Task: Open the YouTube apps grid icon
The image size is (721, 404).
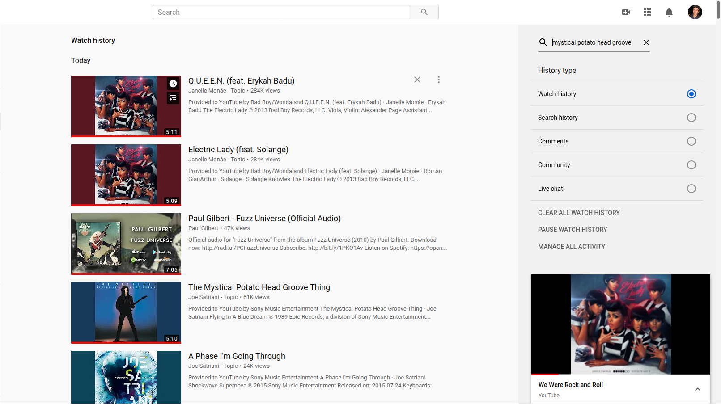Action: (x=648, y=12)
